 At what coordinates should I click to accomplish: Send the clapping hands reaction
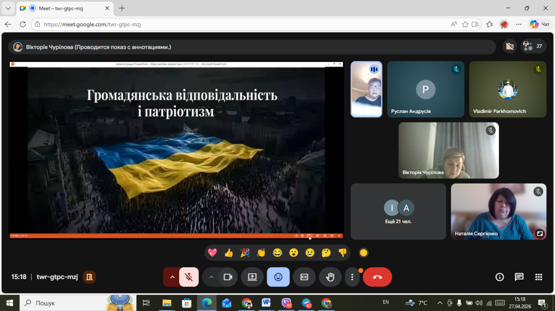(x=261, y=253)
